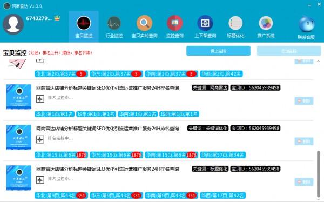324x202 pixels.
Task: Click product thumbnail of 关键词优化 row
Action: 19,137
